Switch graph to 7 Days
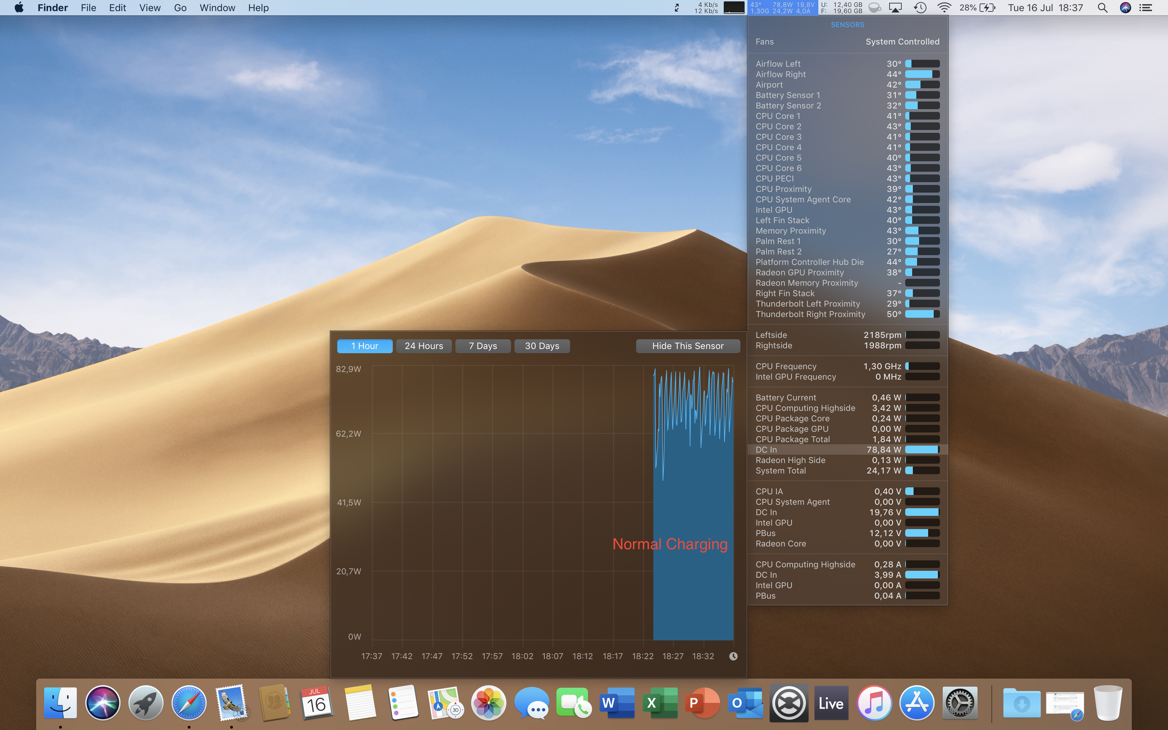The height and width of the screenshot is (730, 1168). tap(482, 346)
